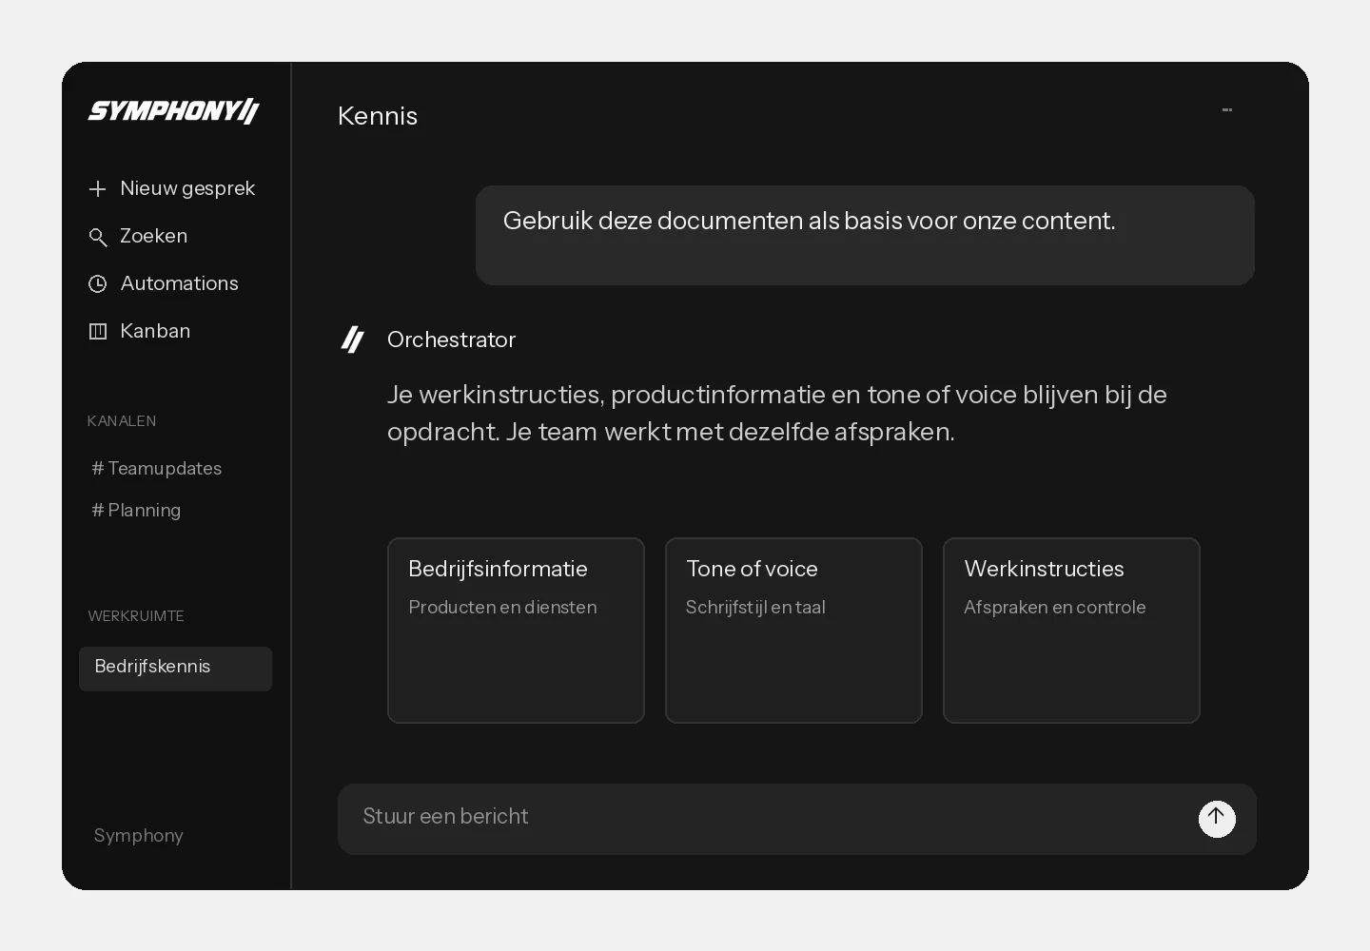Select the Bedrijfskennis workspace item

point(175,669)
